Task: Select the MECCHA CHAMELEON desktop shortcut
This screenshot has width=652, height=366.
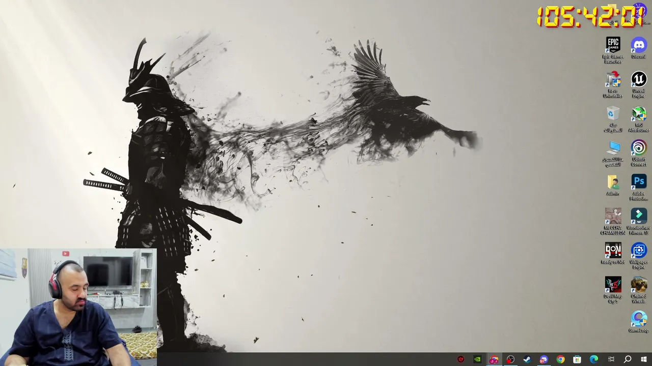Action: click(x=613, y=222)
